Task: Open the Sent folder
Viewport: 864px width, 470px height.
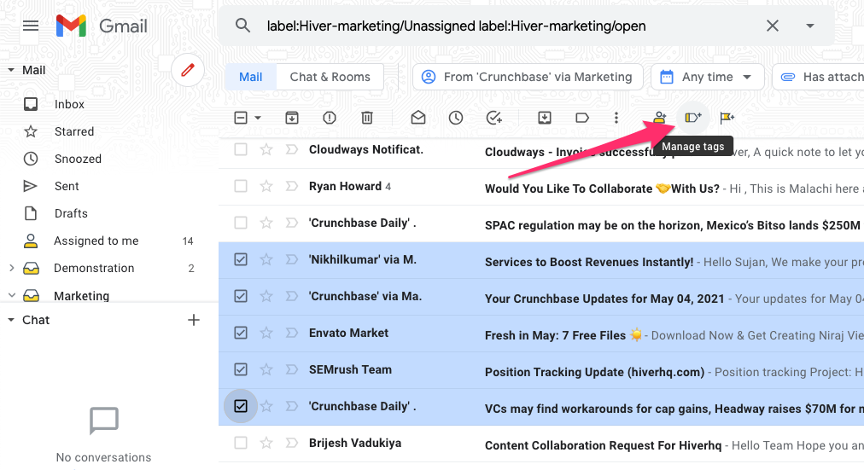Action: [67, 186]
